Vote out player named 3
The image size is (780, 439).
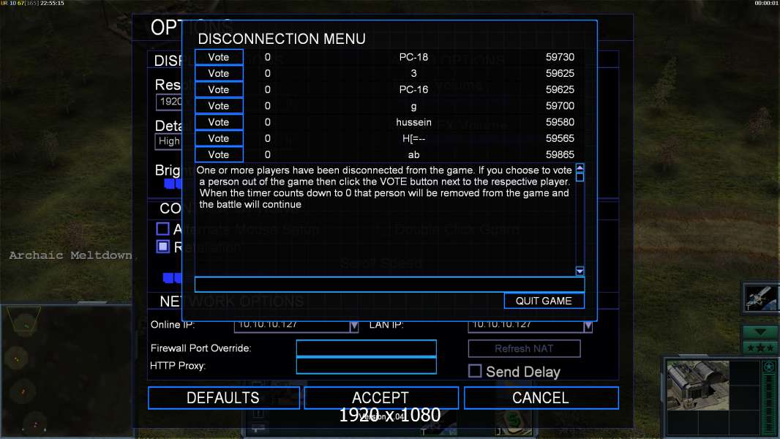tap(219, 74)
